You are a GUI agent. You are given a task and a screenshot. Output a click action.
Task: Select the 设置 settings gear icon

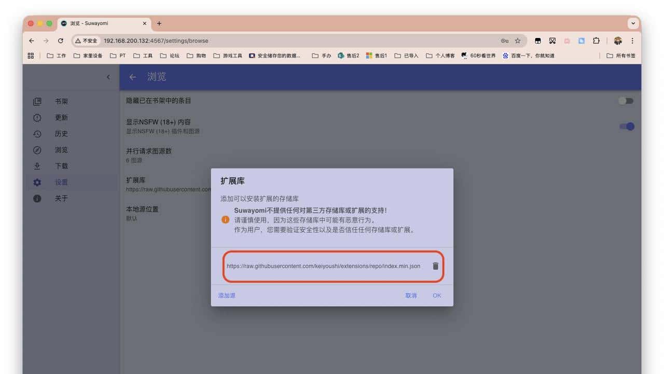(x=37, y=182)
